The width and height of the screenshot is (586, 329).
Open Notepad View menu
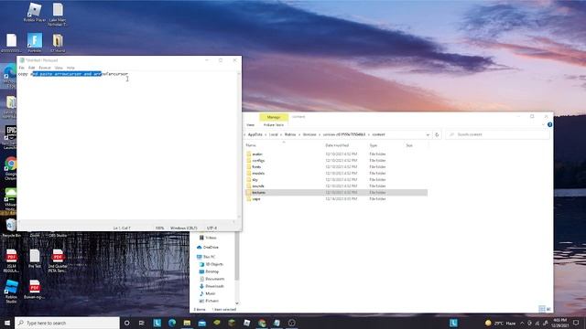[59, 68]
